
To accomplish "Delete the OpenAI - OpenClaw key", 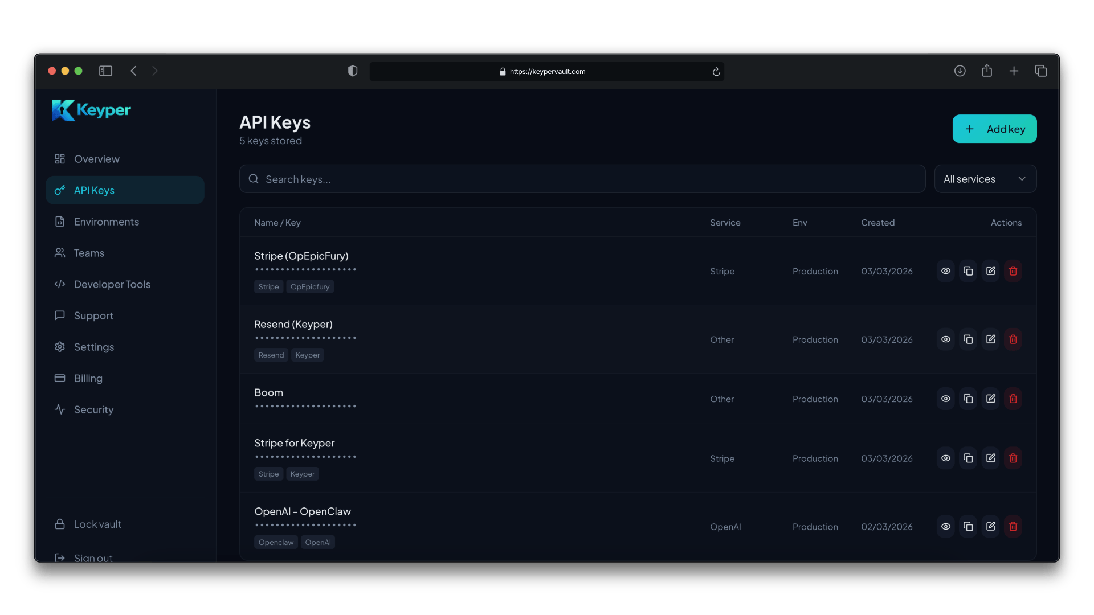I will click(x=1013, y=527).
